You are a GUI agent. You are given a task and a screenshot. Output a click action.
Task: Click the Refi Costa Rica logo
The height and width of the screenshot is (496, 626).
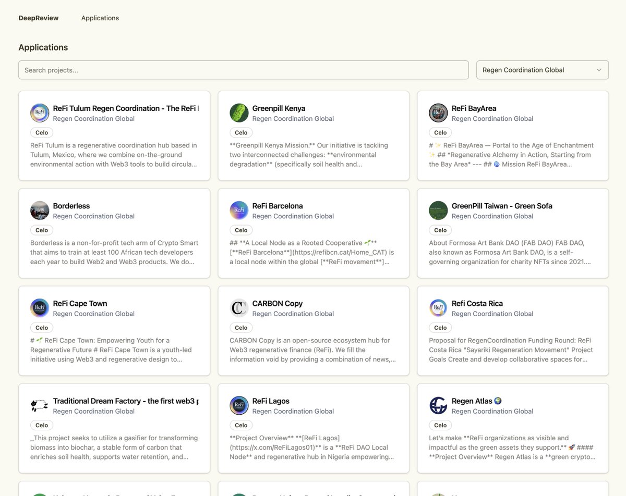tap(438, 308)
